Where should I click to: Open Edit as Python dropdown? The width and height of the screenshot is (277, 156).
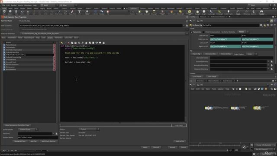coord(89,129)
